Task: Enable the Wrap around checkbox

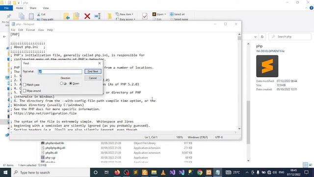Action: [x=25, y=90]
